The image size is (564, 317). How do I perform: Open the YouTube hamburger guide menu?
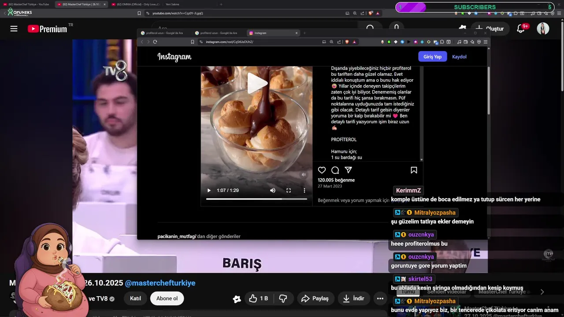click(14, 29)
